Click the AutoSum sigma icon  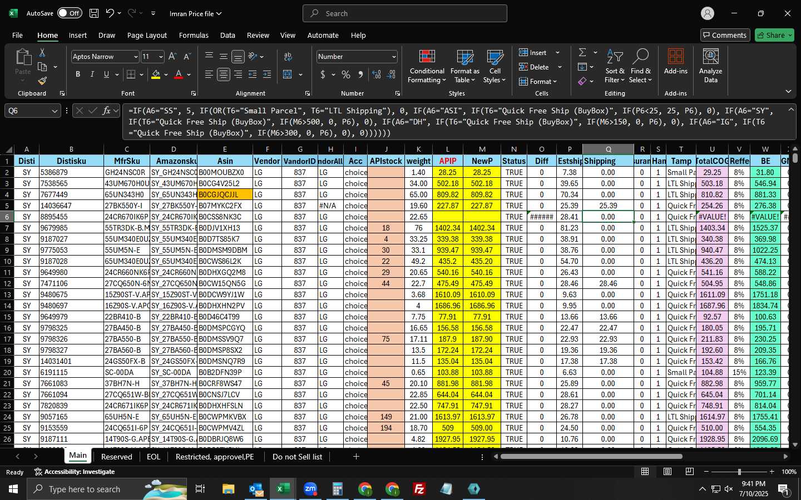click(x=582, y=52)
